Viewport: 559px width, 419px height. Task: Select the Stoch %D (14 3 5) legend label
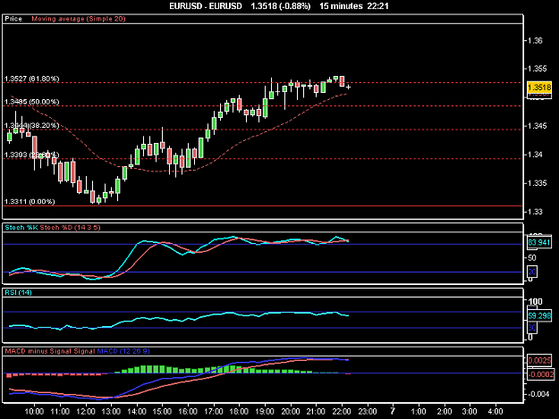click(x=71, y=228)
